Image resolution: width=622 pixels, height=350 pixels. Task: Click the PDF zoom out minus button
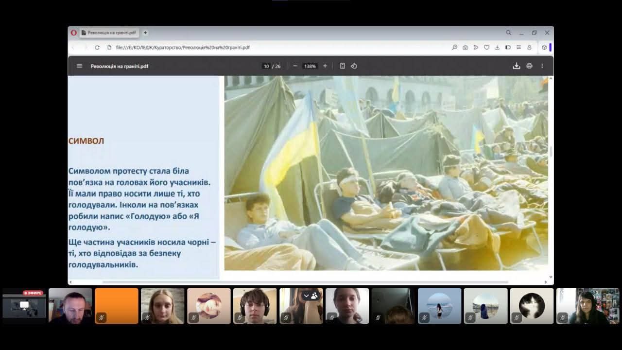295,66
